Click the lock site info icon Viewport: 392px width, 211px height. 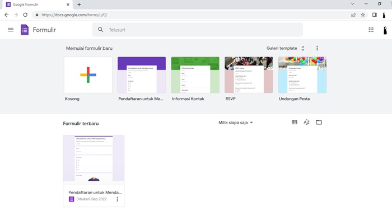[37, 15]
